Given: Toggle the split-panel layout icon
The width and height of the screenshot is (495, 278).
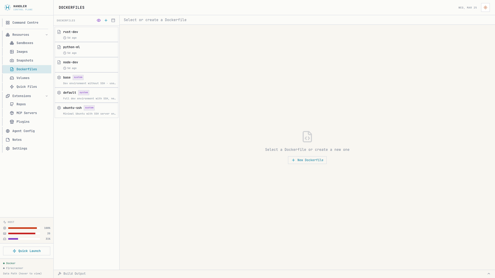Looking at the screenshot, I should pyautogui.click(x=113, y=20).
